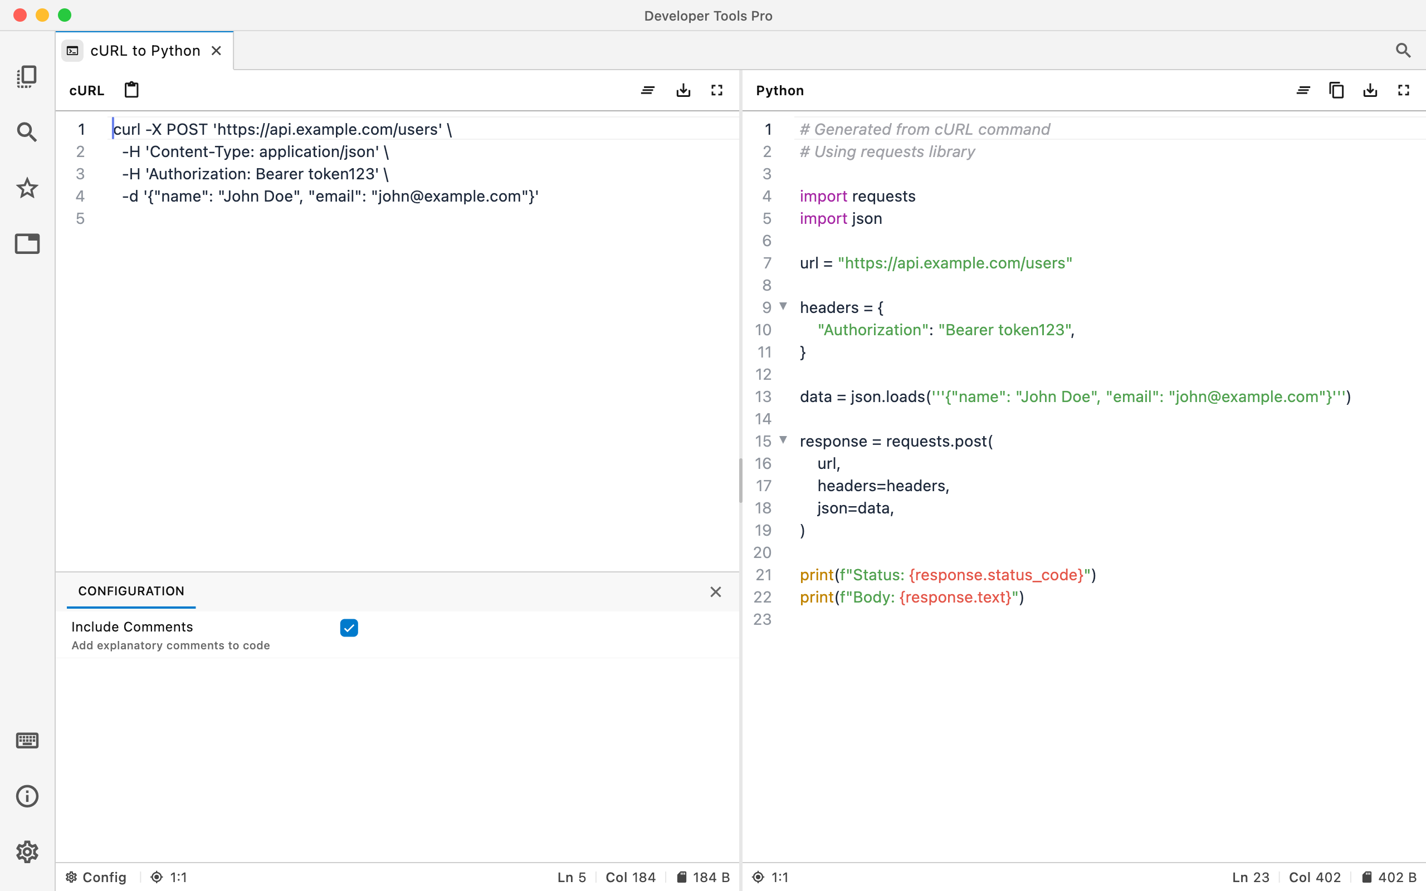The width and height of the screenshot is (1426, 891).
Task: Paste clipboard into cURL editor
Action: (x=131, y=90)
